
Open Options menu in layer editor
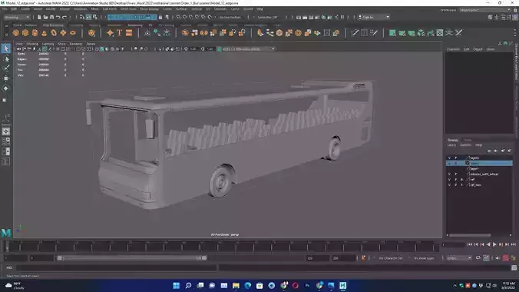tap(465, 145)
